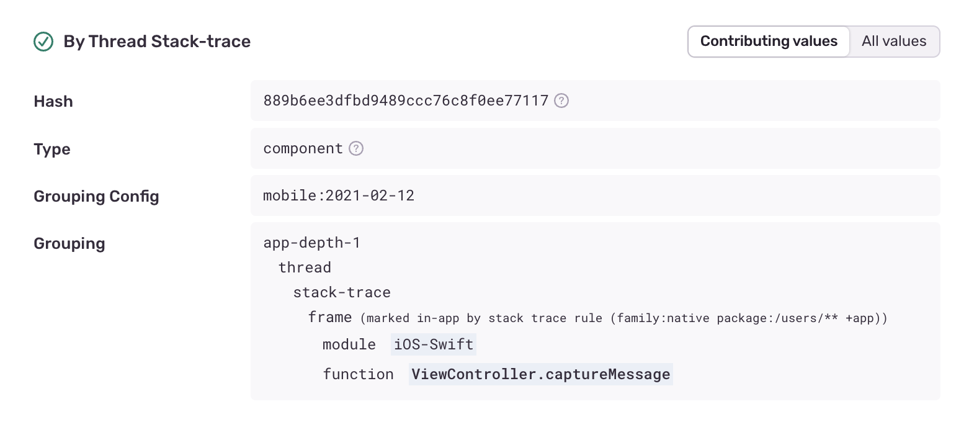Collapse the stack-trace node
The height and width of the screenshot is (422, 969).
pos(342,292)
